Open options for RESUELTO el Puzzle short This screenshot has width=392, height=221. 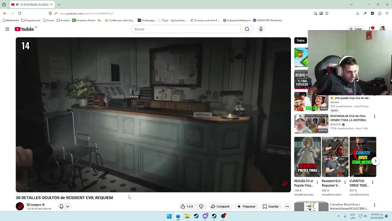(317, 182)
